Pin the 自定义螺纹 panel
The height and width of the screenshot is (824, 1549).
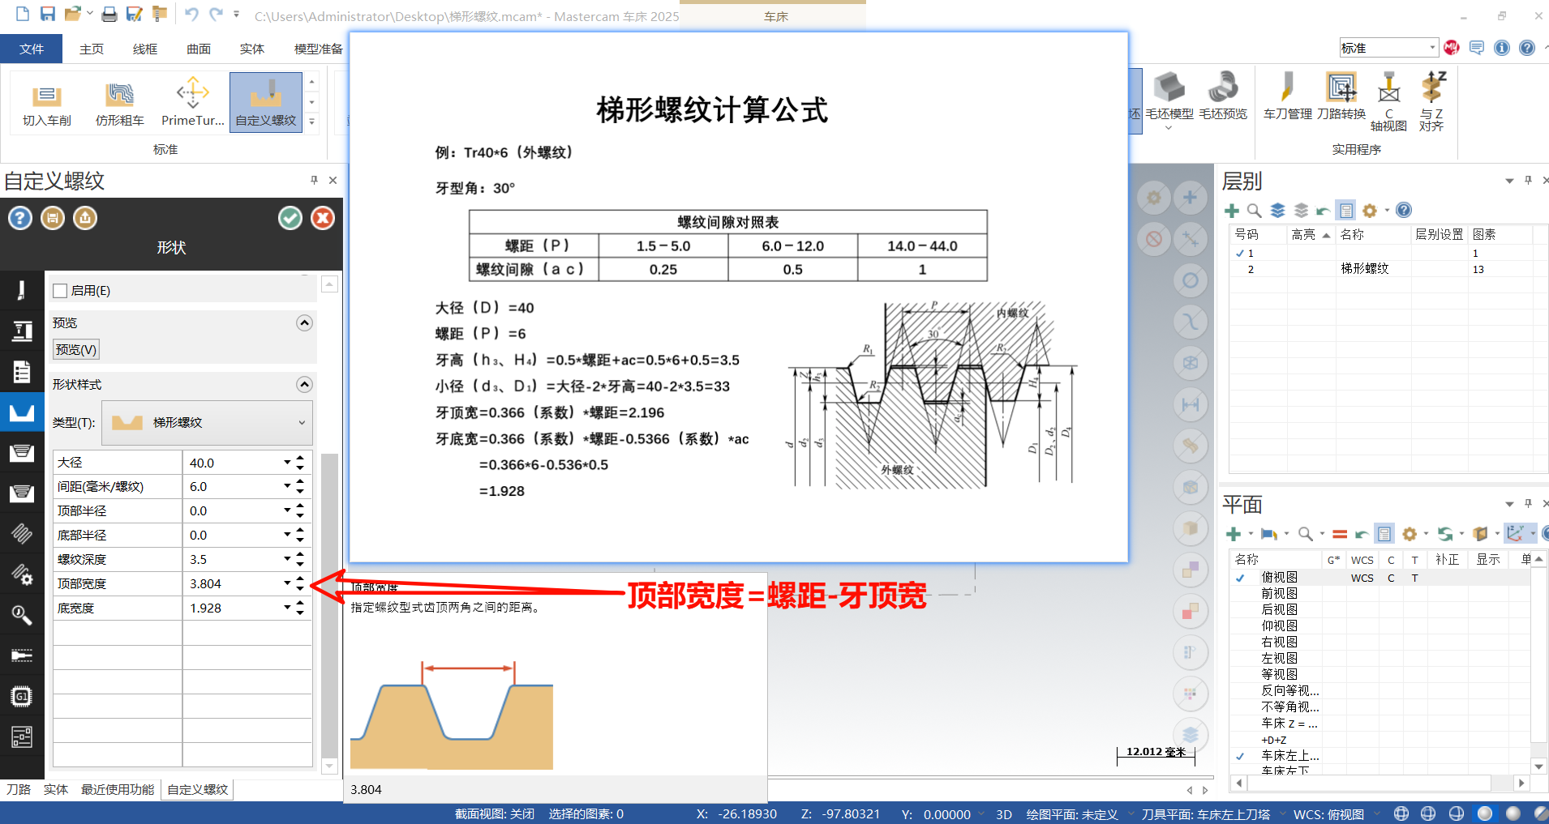pos(314,180)
